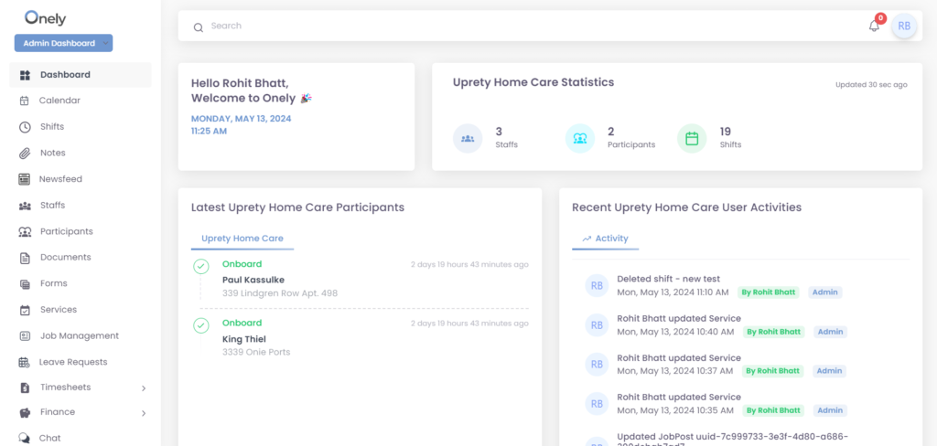The height and width of the screenshot is (446, 937).
Task: Click into the Search field
Action: (458, 27)
